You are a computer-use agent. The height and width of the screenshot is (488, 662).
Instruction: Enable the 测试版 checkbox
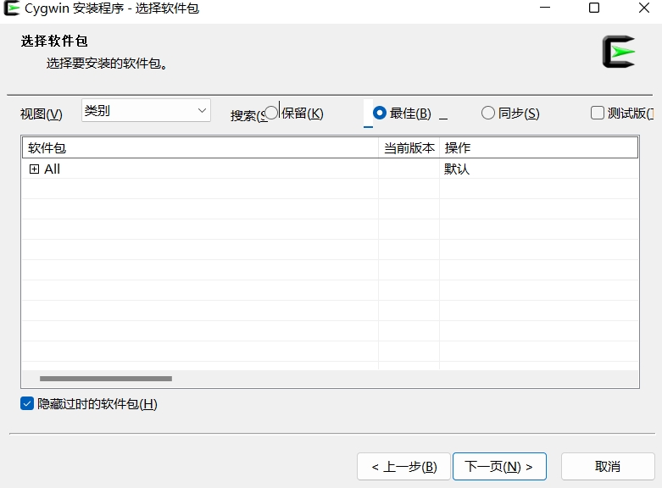point(598,113)
